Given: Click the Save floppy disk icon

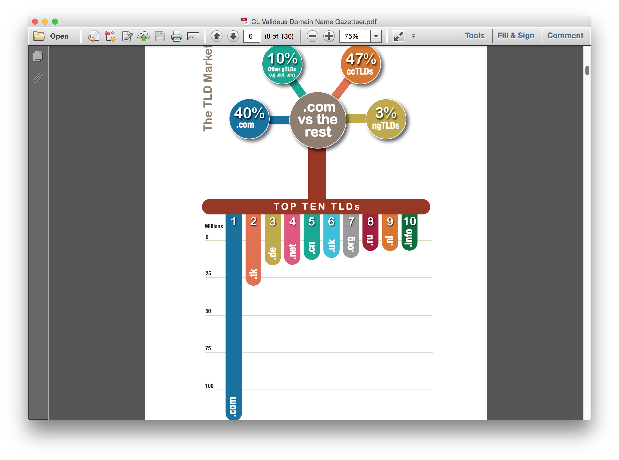Looking at the screenshot, I should coord(160,36).
